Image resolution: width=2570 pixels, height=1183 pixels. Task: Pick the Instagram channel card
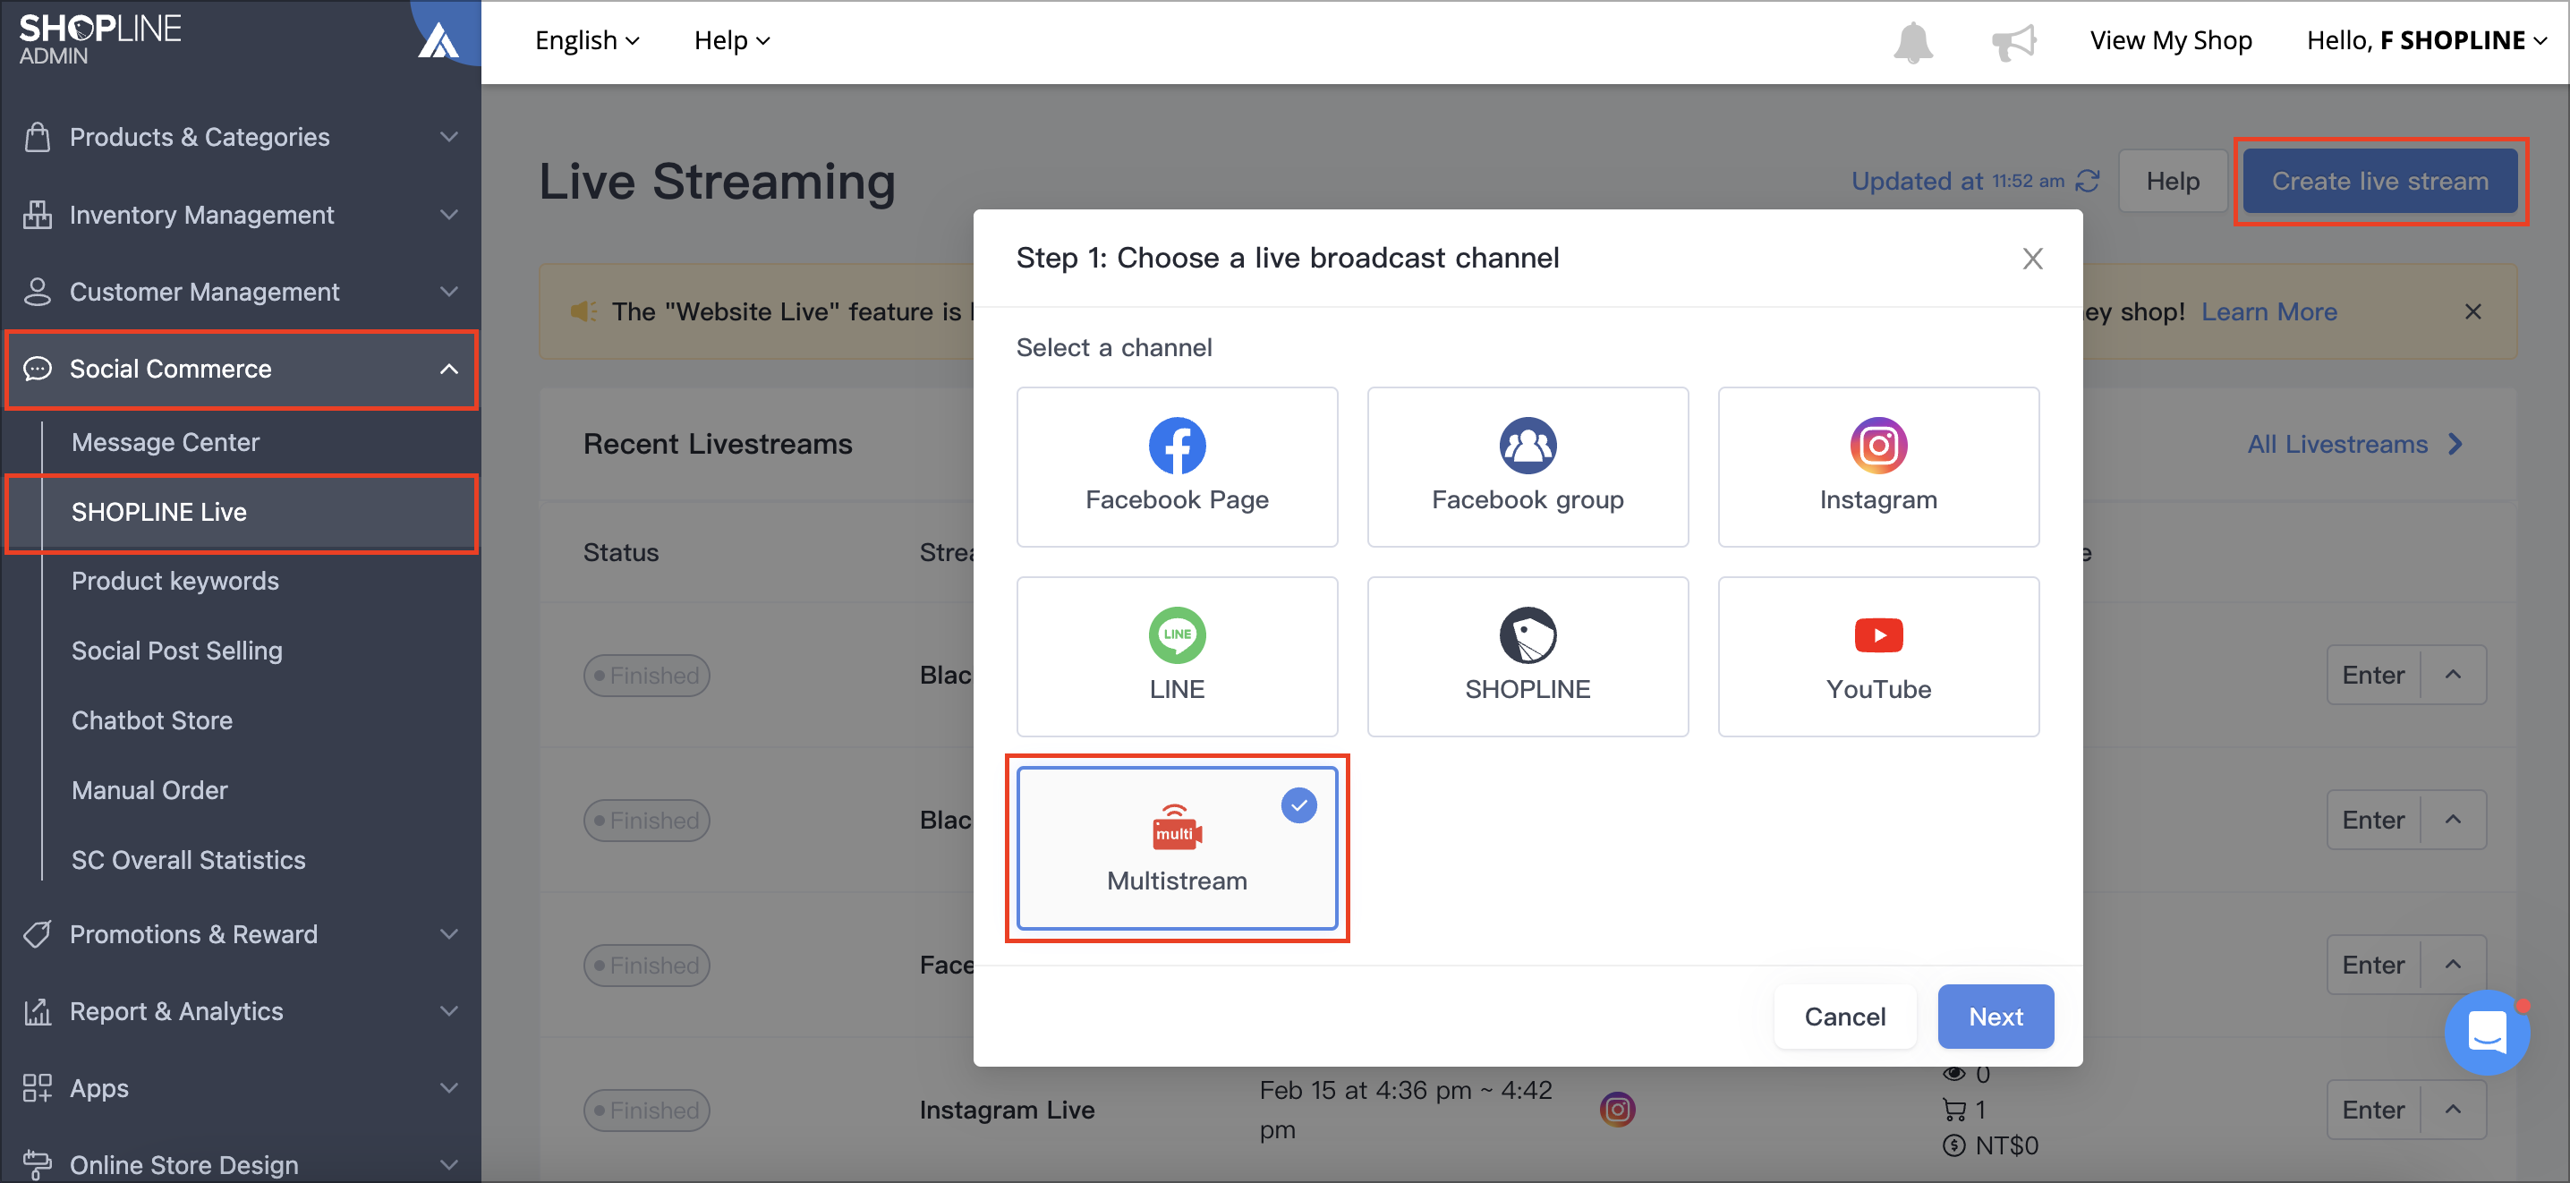1877,467
